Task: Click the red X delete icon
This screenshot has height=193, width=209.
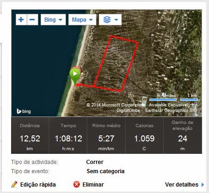Action: pyautogui.click(x=77, y=184)
